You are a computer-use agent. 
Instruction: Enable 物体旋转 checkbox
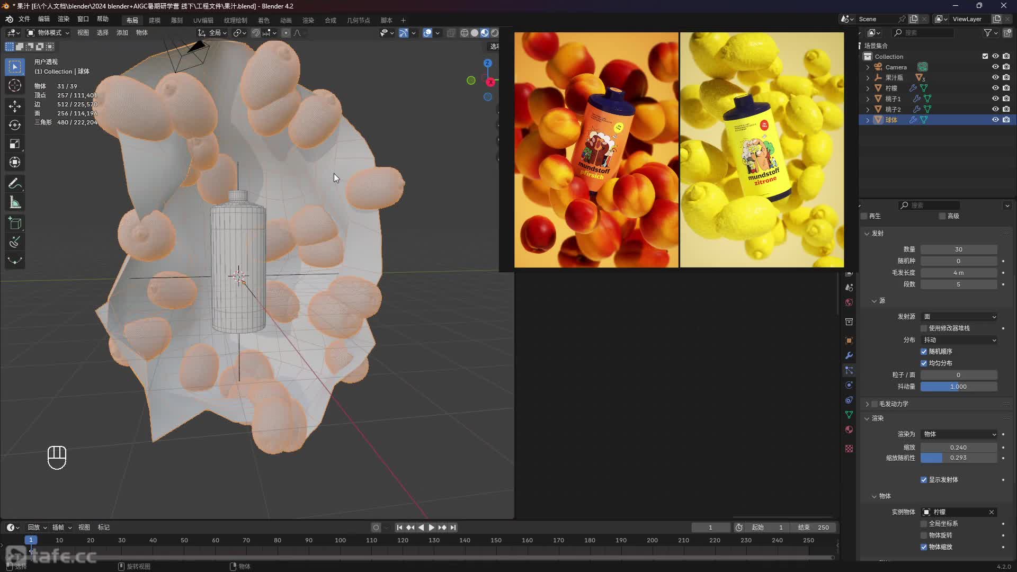(924, 535)
